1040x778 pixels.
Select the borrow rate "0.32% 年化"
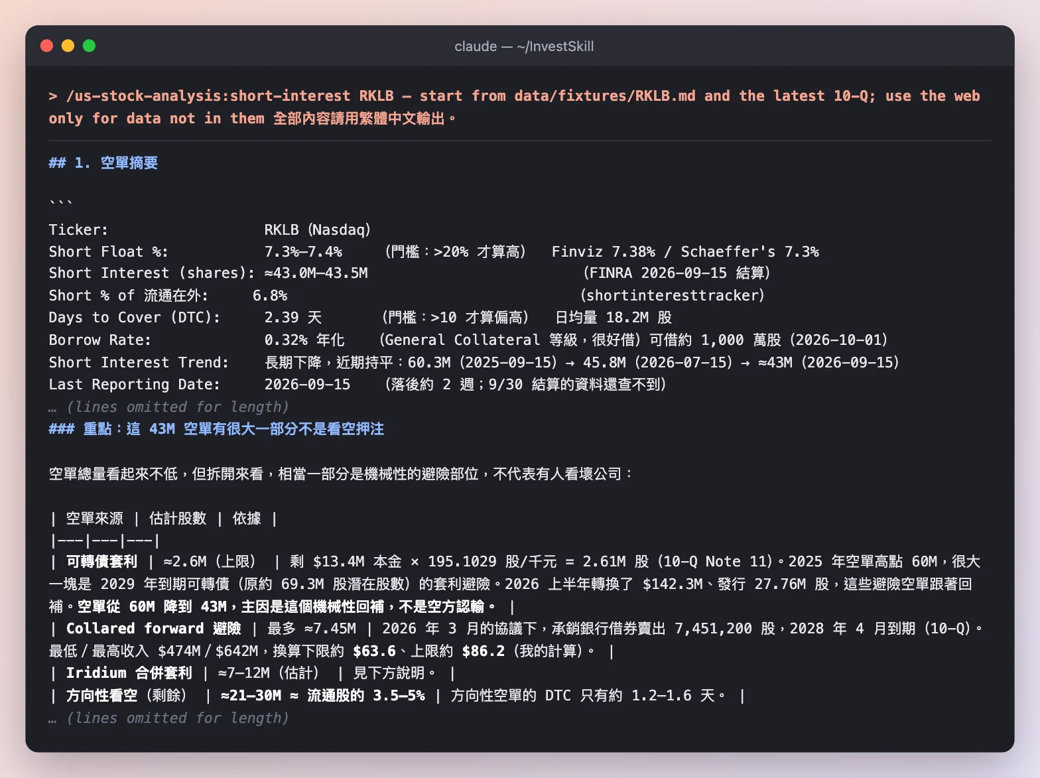(x=304, y=340)
